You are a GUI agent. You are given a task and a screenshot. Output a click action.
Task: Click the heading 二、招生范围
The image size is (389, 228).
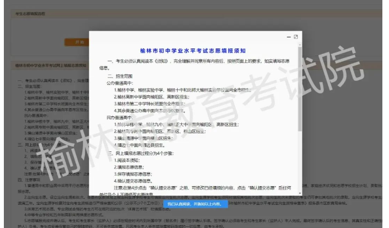[x=120, y=76]
